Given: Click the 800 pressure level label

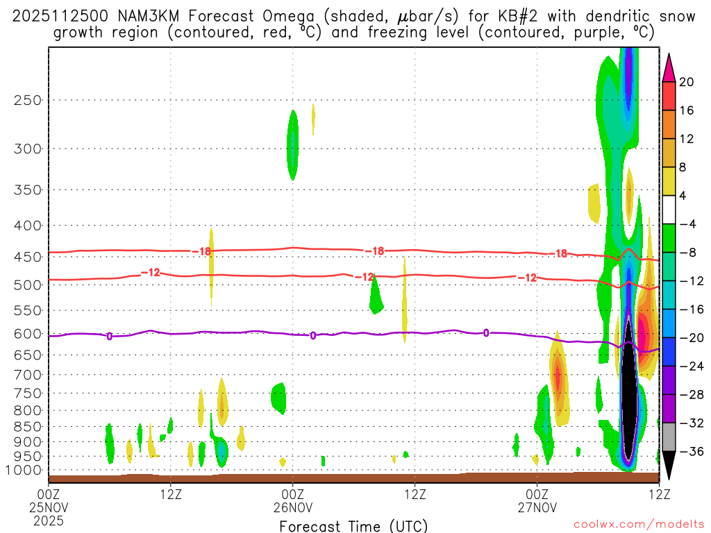Looking at the screenshot, I should 28,411.
